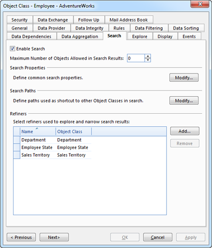The image size is (212, 248).
Task: Close the Object Class dialog window
Action: [x=200, y=4]
